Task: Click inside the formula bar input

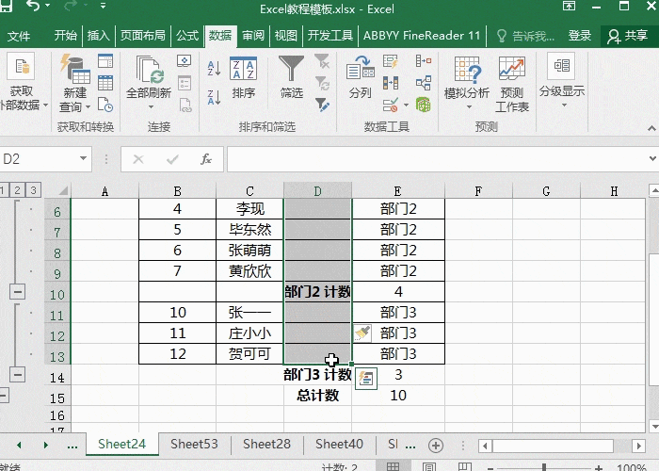Action: click(x=437, y=159)
